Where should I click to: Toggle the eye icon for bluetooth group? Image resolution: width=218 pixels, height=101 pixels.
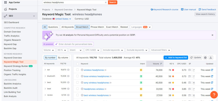[x=68, y=76]
